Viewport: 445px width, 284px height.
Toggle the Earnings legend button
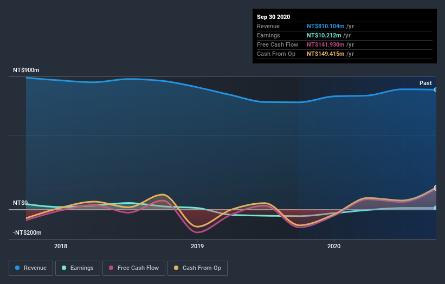78,268
